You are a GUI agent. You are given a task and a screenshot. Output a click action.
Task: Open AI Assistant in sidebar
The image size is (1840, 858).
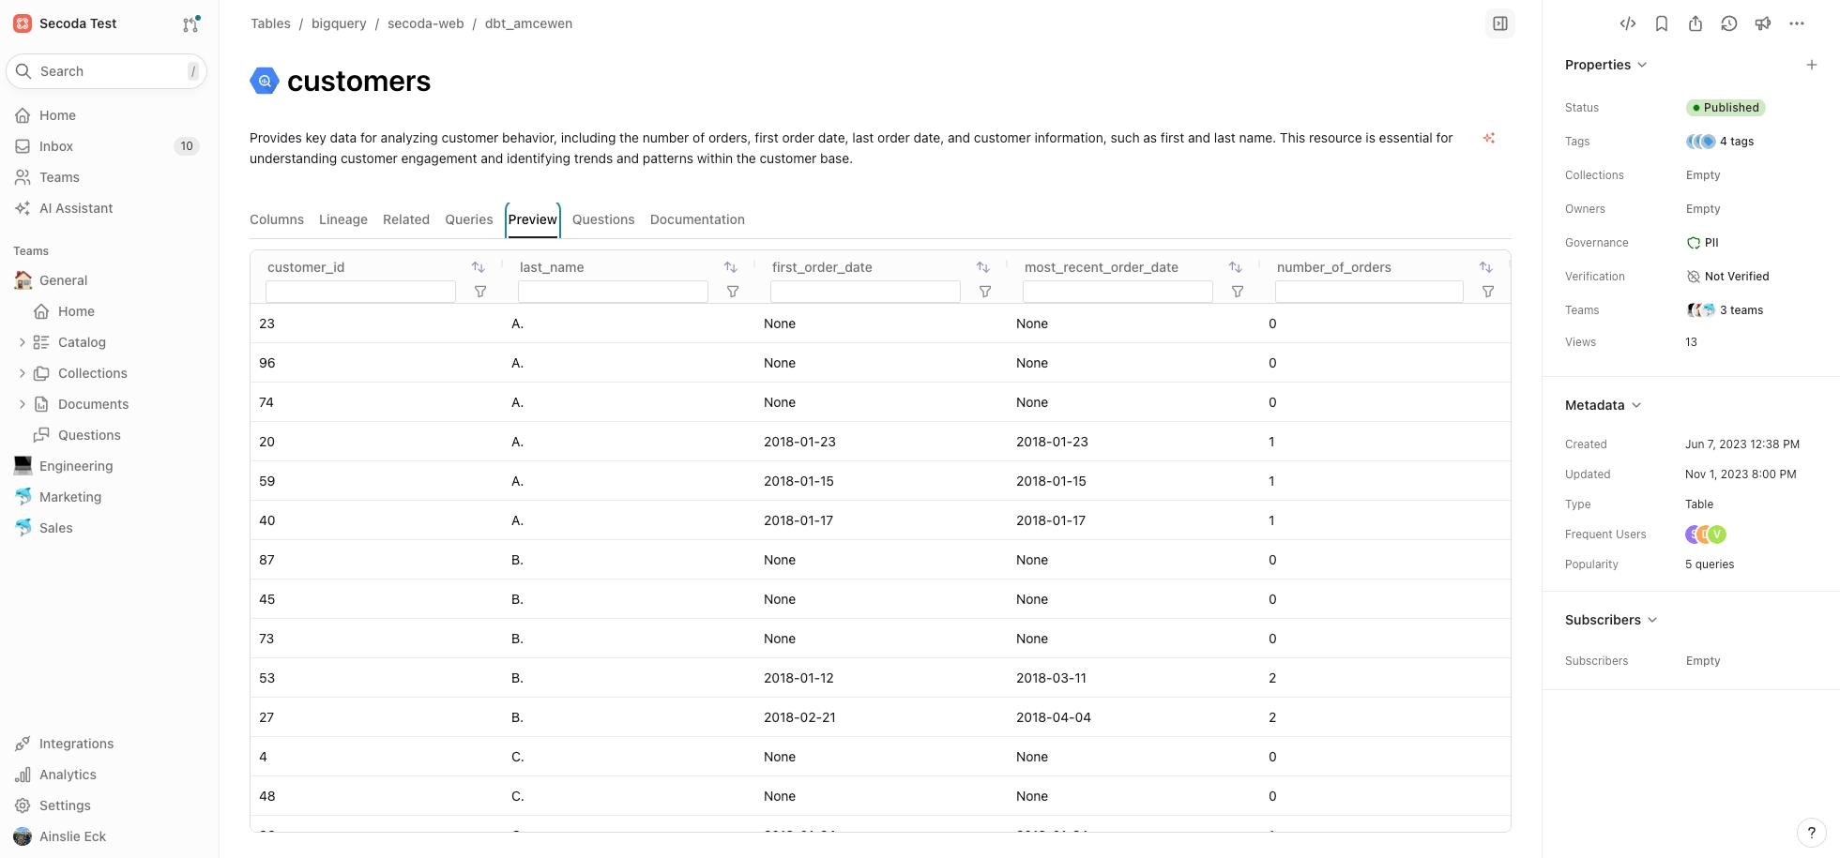pyautogui.click(x=75, y=208)
